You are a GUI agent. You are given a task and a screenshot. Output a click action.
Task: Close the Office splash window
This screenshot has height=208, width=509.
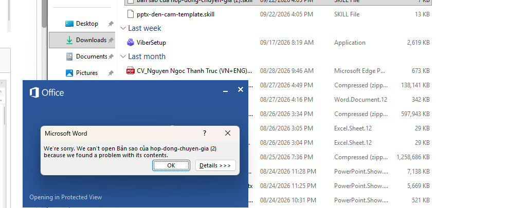click(x=241, y=89)
